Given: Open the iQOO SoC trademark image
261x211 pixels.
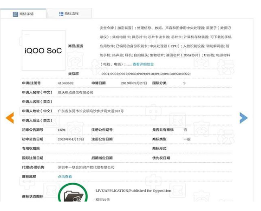Looking at the screenshot, I should pos(43,50).
